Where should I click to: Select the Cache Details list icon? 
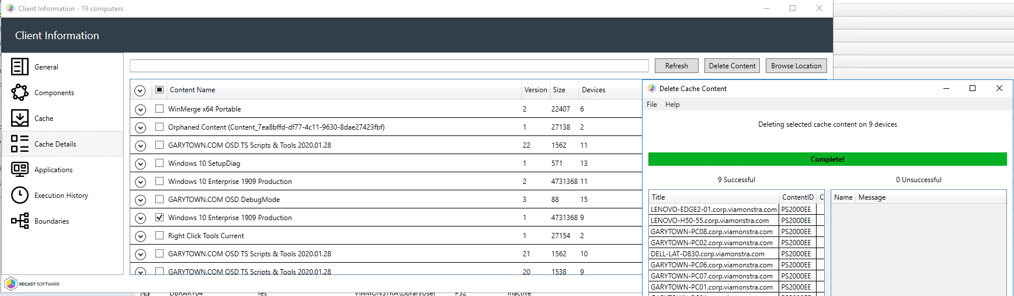20,144
